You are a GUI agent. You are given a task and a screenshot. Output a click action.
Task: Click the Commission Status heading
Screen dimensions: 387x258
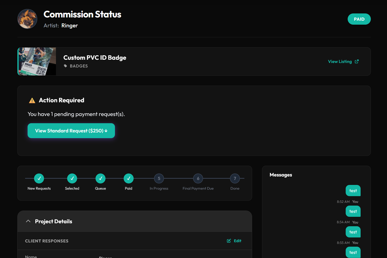tap(83, 14)
